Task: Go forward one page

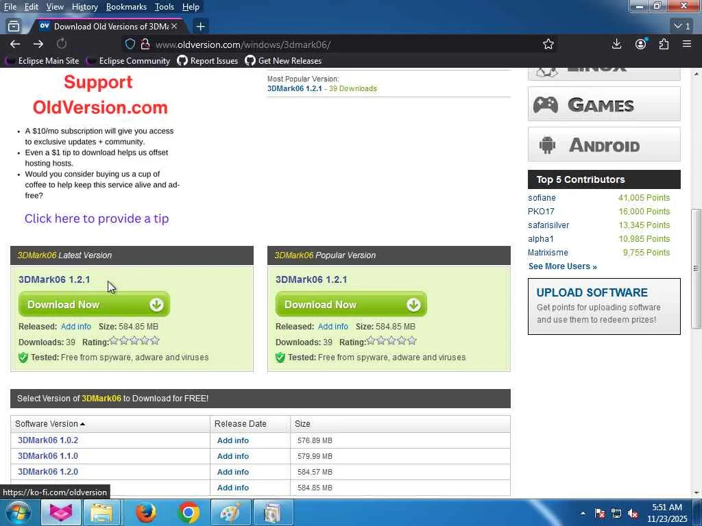Action: [38, 44]
